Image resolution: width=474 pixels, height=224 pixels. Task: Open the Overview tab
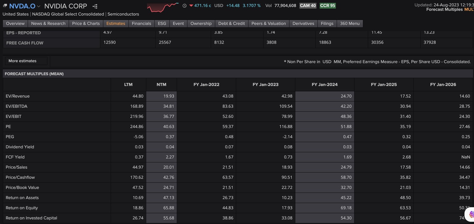[15, 23]
